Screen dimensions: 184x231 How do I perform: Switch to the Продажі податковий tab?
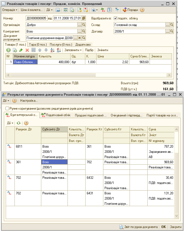tap(90, 115)
